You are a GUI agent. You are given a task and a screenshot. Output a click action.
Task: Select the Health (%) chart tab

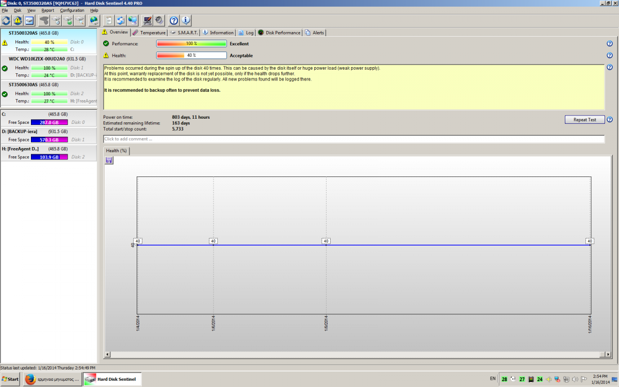pyautogui.click(x=117, y=151)
